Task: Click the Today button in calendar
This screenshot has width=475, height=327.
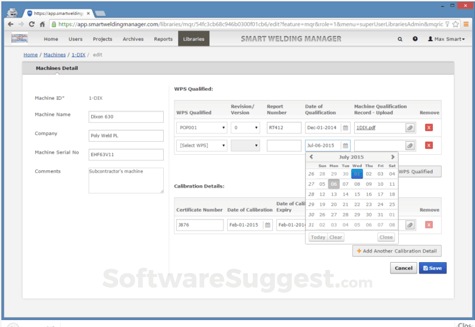Action: pos(318,237)
